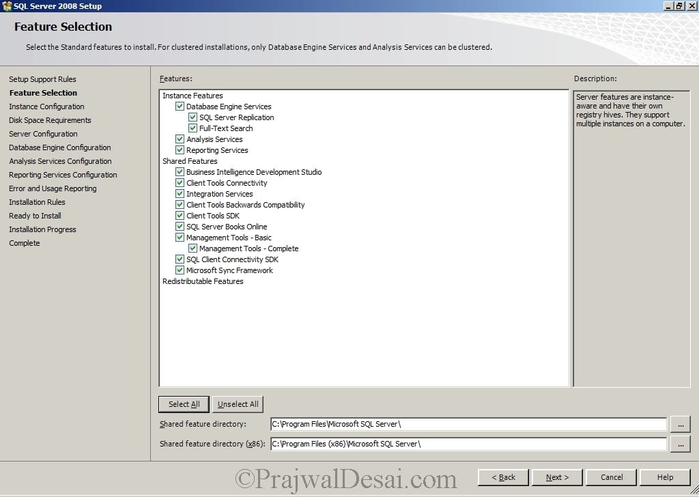Uncheck SQL Client Connectivity SDK checkbox
The image size is (699, 497).
pos(180,259)
